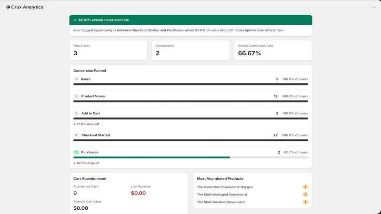Image resolution: width=381 pixels, height=214 pixels.
Task: Click the Most Abandoned Products heading
Action: pyautogui.click(x=220, y=179)
